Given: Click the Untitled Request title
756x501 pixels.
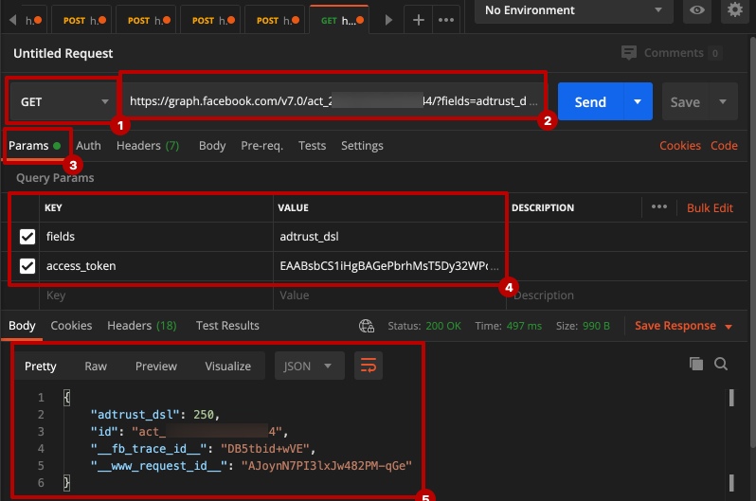Looking at the screenshot, I should click(63, 53).
